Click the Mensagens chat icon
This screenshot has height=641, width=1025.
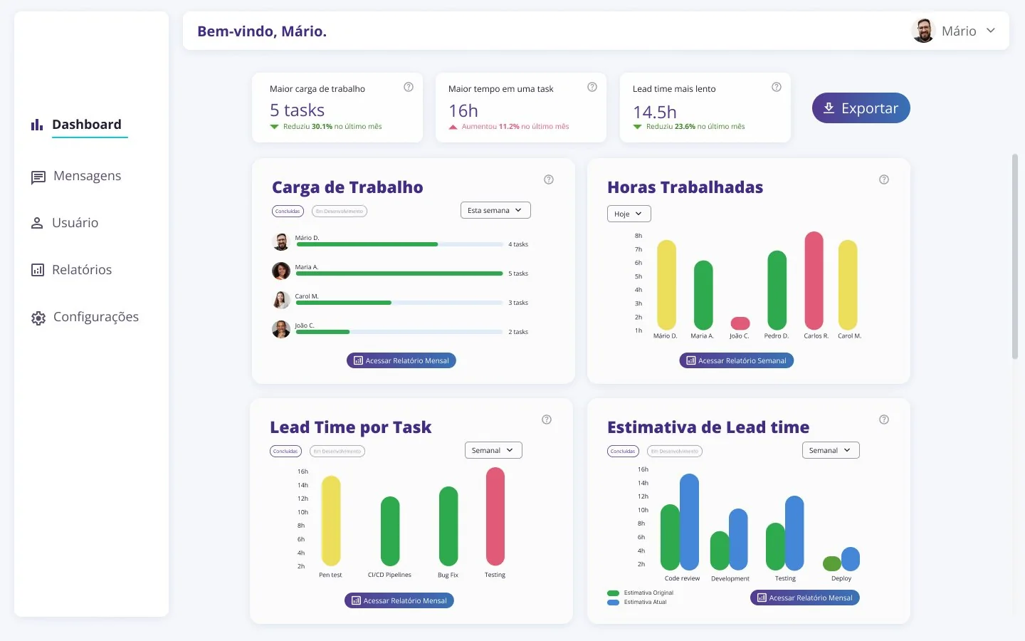point(38,177)
